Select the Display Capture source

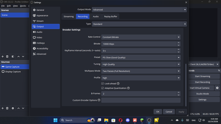15,71
